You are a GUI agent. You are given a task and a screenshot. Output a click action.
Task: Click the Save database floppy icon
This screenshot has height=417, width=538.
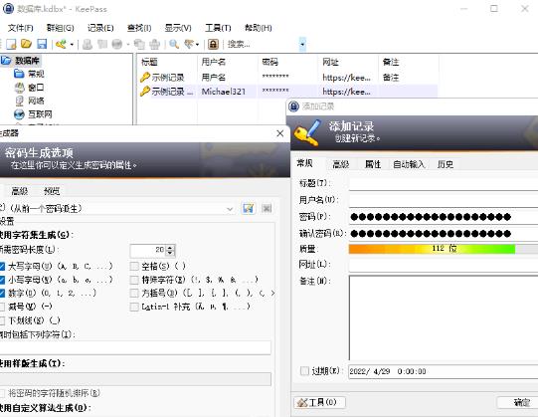tap(42, 44)
